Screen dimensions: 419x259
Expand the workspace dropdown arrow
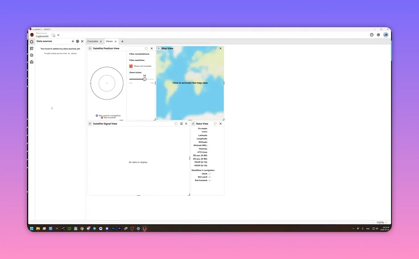point(58,35)
